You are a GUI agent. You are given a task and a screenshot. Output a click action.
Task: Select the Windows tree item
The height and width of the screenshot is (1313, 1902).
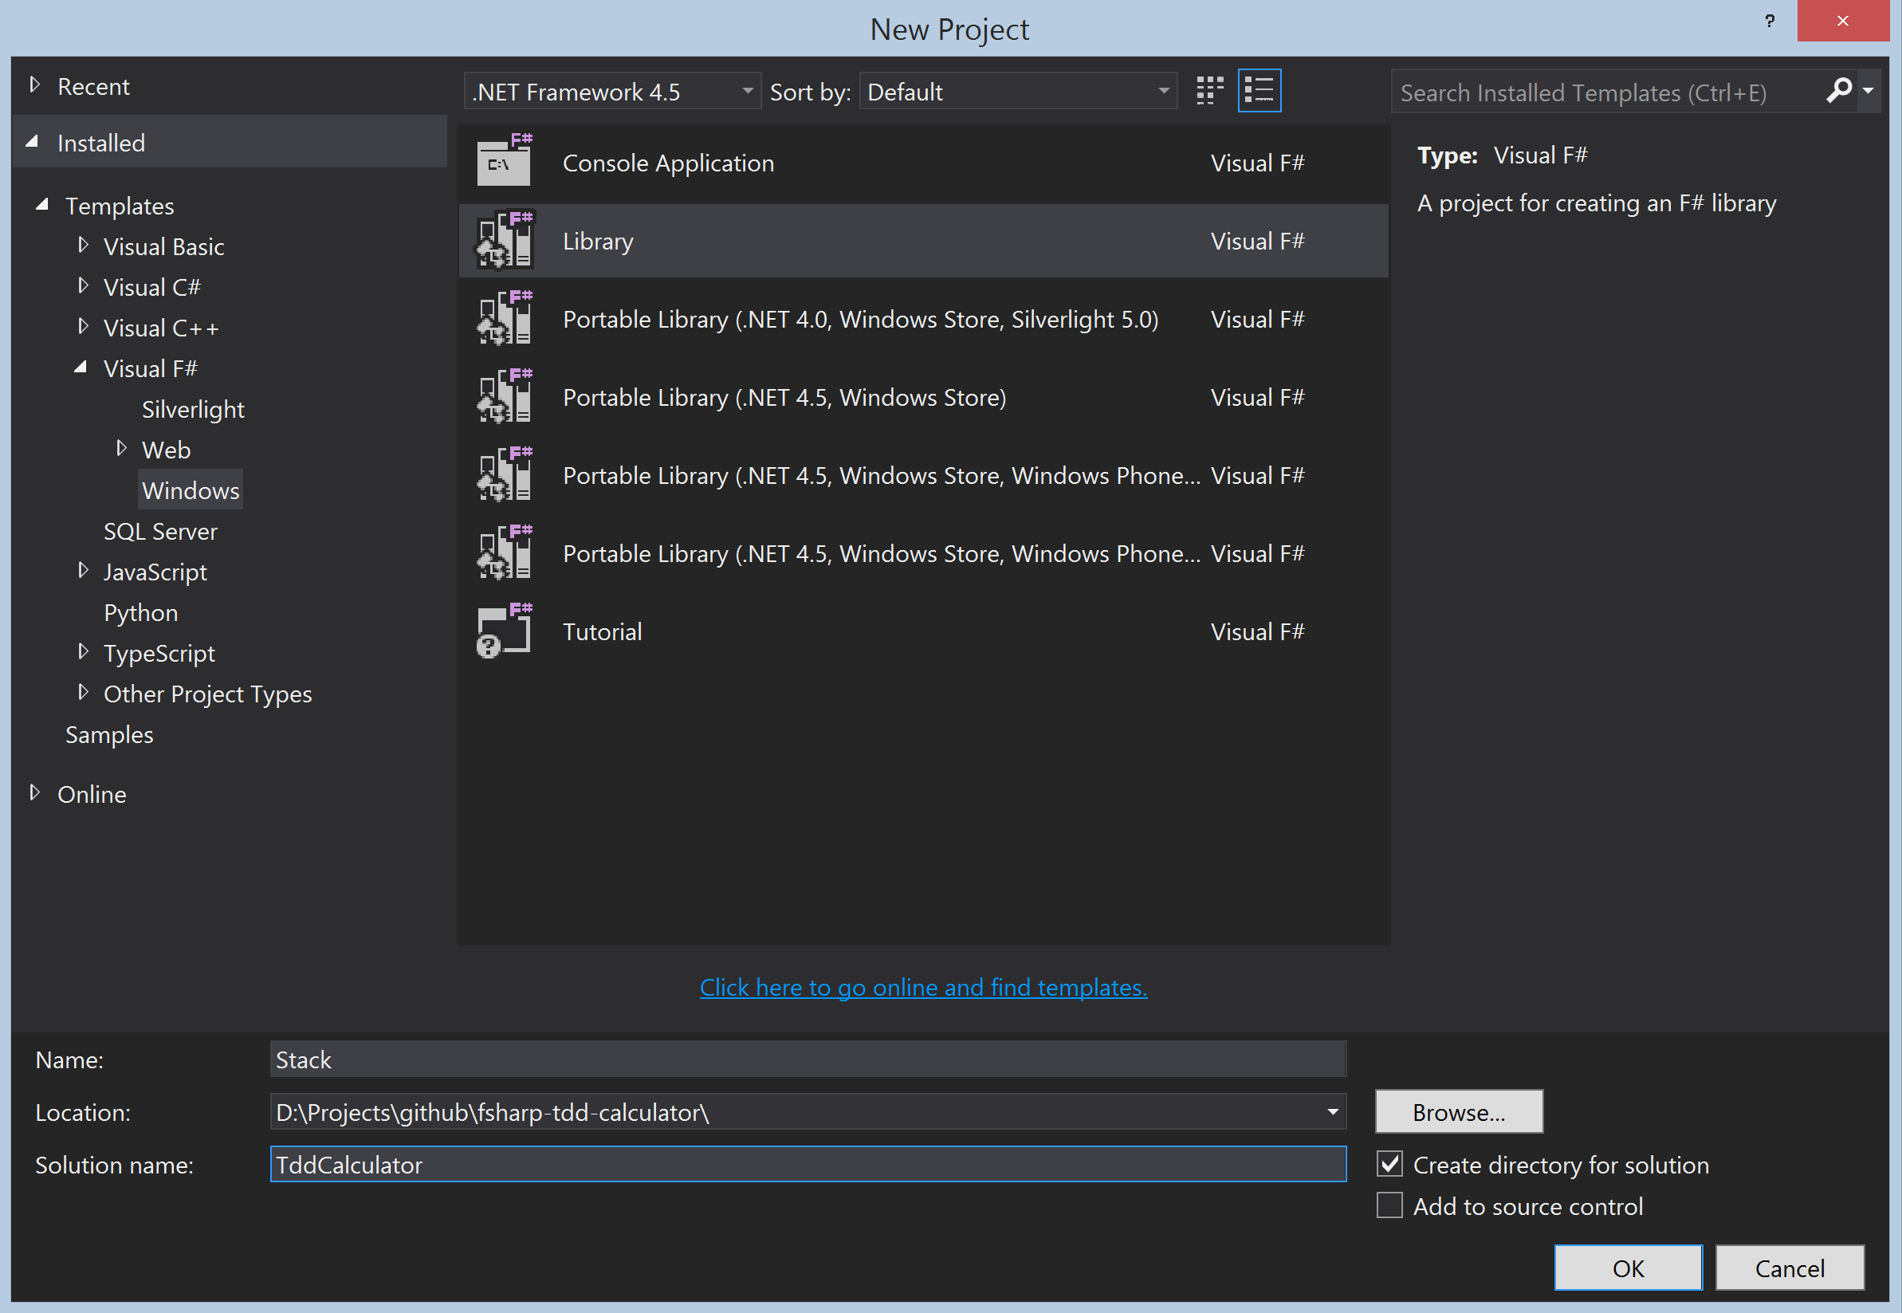point(190,490)
